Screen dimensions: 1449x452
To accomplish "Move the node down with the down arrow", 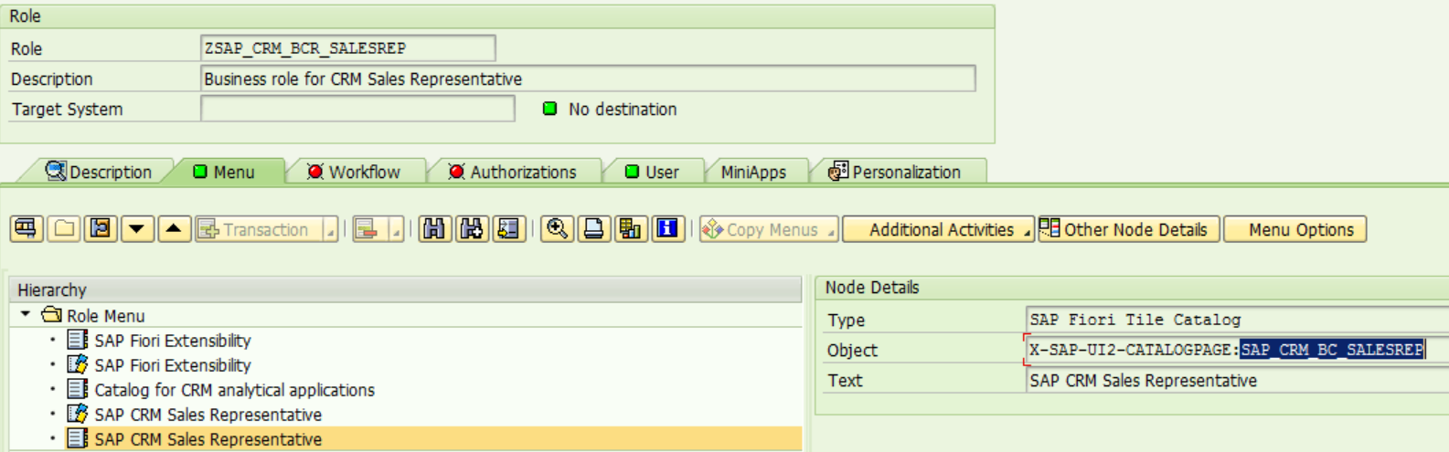I will pos(137,229).
